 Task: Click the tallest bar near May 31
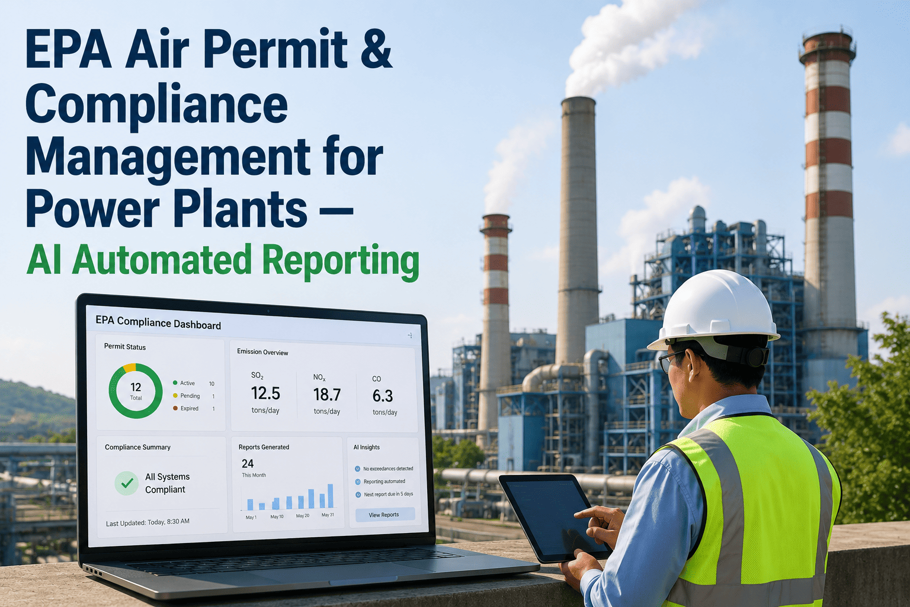click(x=331, y=496)
